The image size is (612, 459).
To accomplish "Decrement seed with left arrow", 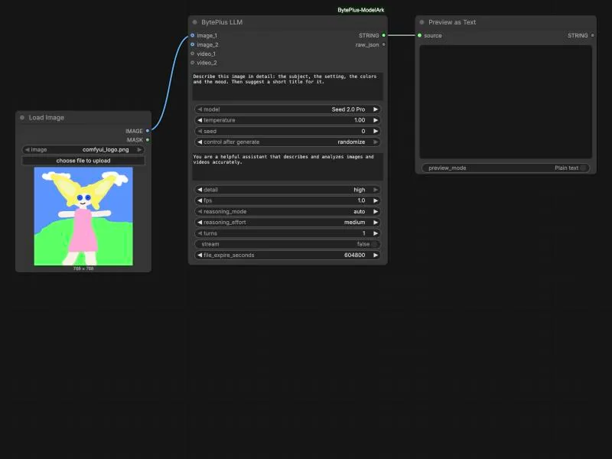I will [200, 131].
